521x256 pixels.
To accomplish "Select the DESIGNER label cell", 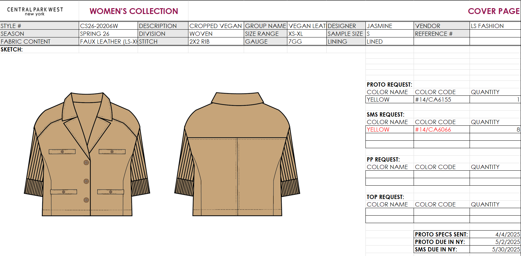I will 346,26.
